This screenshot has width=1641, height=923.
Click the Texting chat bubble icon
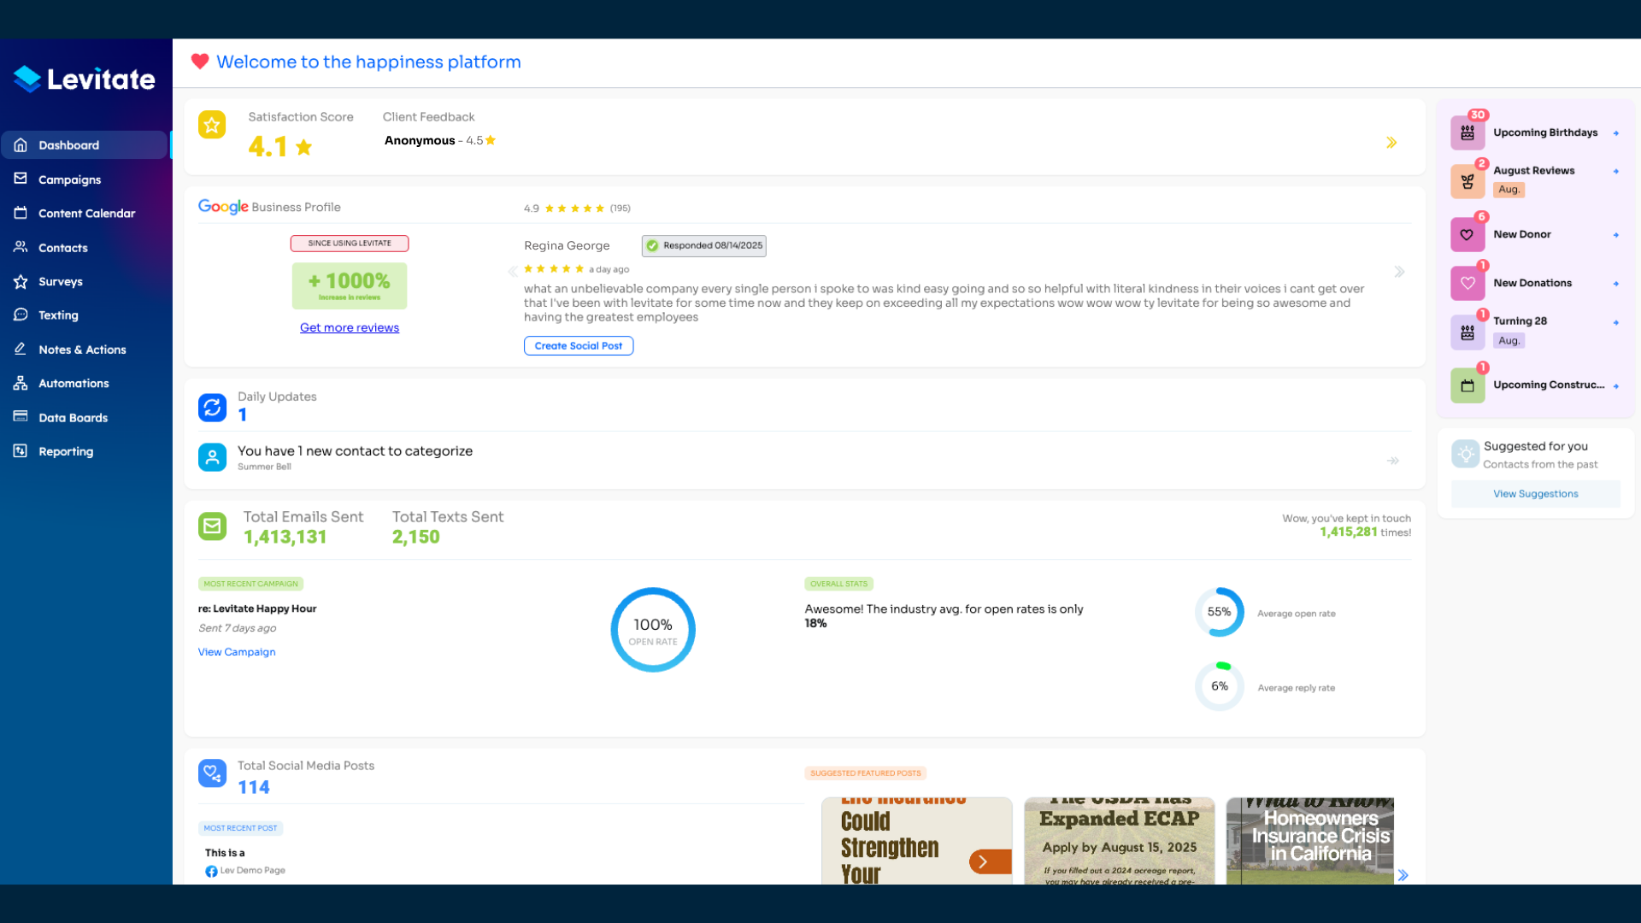pyautogui.click(x=21, y=315)
